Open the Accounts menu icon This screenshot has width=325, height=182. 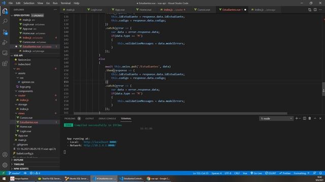point(5,155)
